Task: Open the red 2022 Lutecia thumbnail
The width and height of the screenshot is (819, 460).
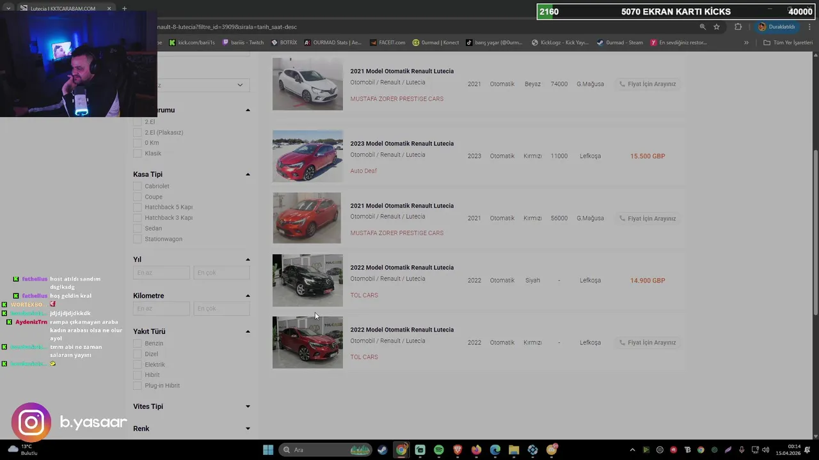Action: pyautogui.click(x=308, y=342)
